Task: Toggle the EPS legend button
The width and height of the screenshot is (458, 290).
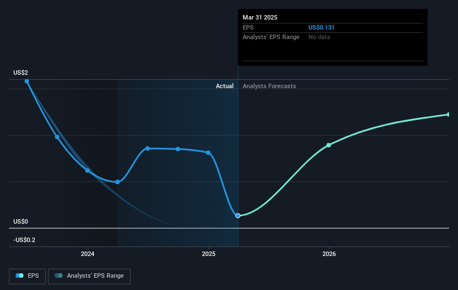Action: coord(27,276)
